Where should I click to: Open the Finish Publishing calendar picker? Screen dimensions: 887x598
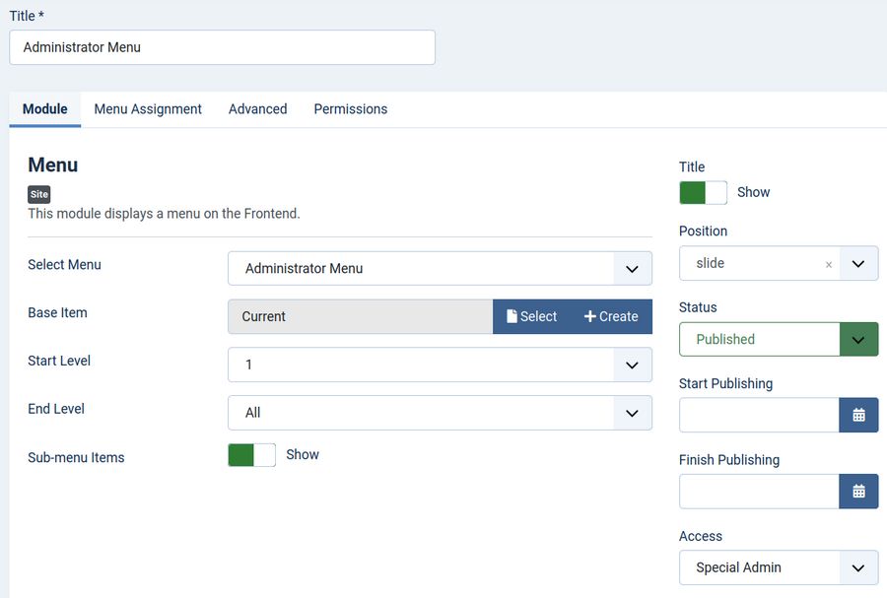[x=858, y=491]
